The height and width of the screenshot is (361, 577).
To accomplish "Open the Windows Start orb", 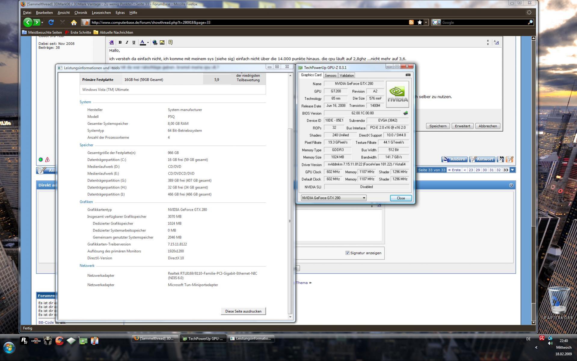I will point(9,348).
